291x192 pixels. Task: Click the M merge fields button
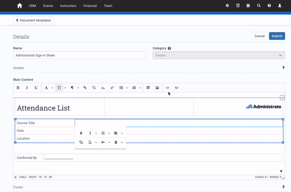(177, 88)
